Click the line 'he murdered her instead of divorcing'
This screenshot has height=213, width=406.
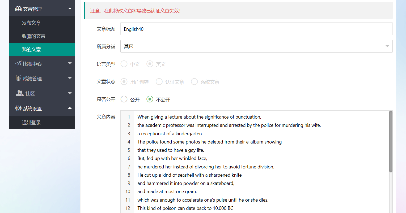(206, 167)
